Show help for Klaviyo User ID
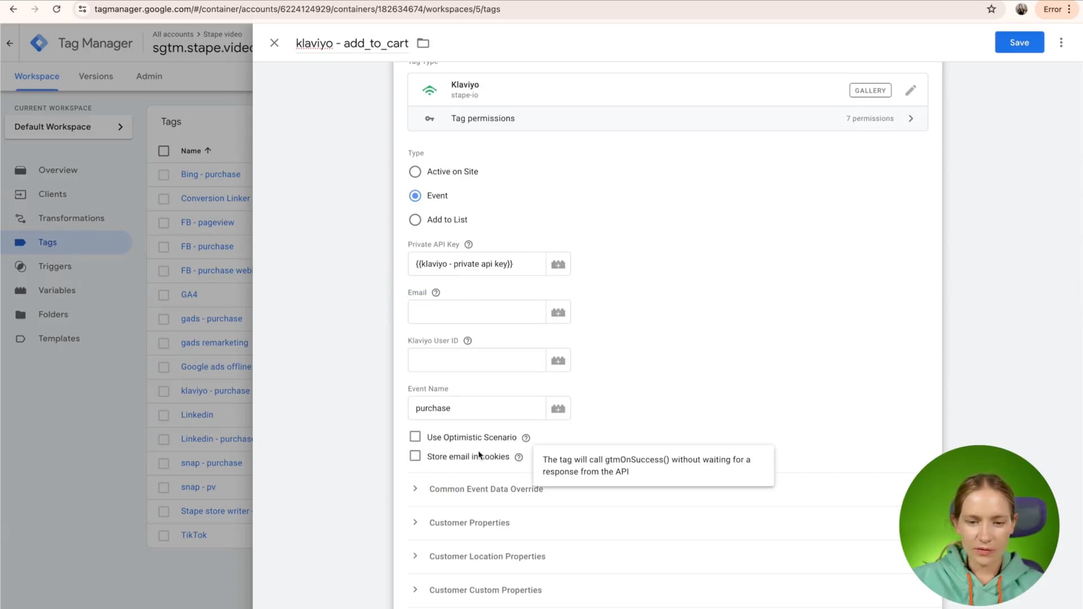1083x609 pixels. [467, 341]
